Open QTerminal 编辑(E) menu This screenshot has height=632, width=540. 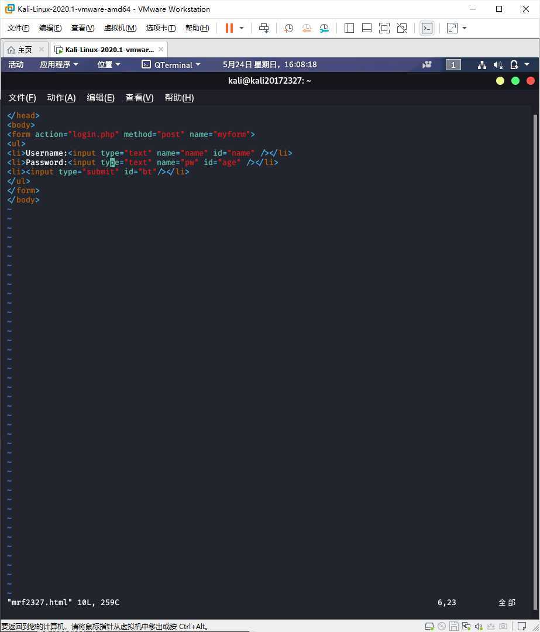tap(101, 98)
